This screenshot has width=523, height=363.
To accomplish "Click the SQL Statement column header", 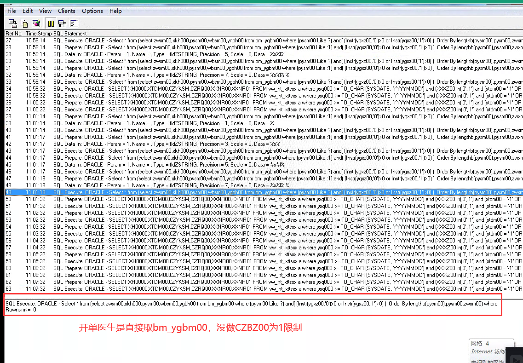I will coord(70,34).
